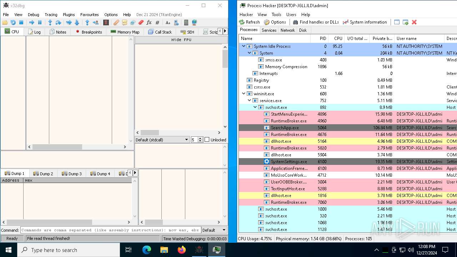This screenshot has height=257, width=457.
Task: Open the Hacker menu in Process Hacker
Action: [246, 15]
